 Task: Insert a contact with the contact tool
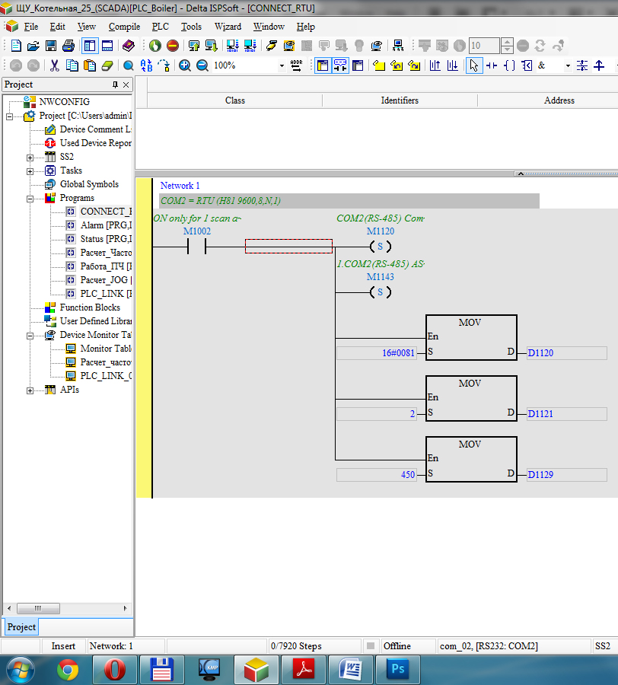[492, 65]
